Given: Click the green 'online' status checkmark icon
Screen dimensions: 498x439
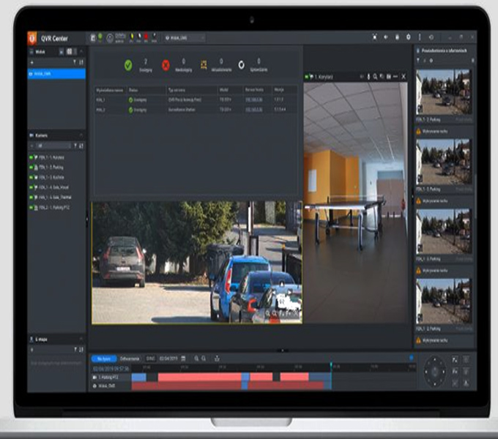Looking at the screenshot, I should [x=128, y=65].
